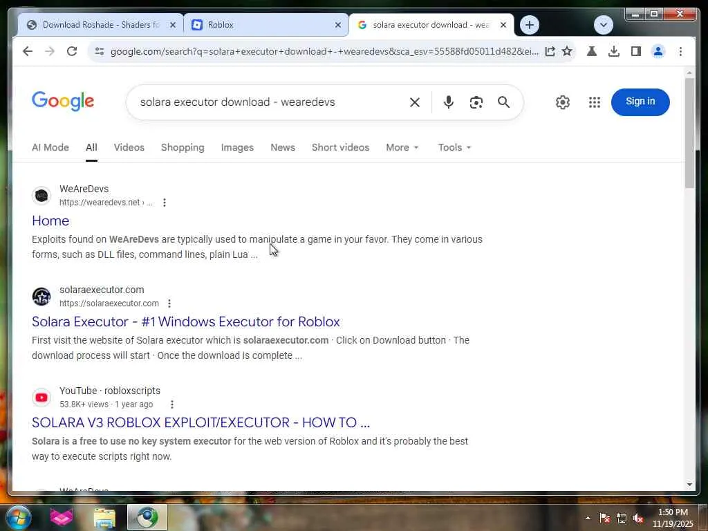Open Solara Executor #1 Windows Executor link

[x=185, y=322]
